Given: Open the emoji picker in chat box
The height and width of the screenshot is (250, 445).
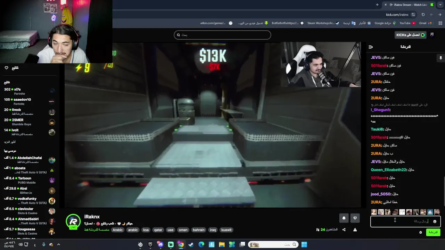Looking at the screenshot, I should pyautogui.click(x=435, y=222).
